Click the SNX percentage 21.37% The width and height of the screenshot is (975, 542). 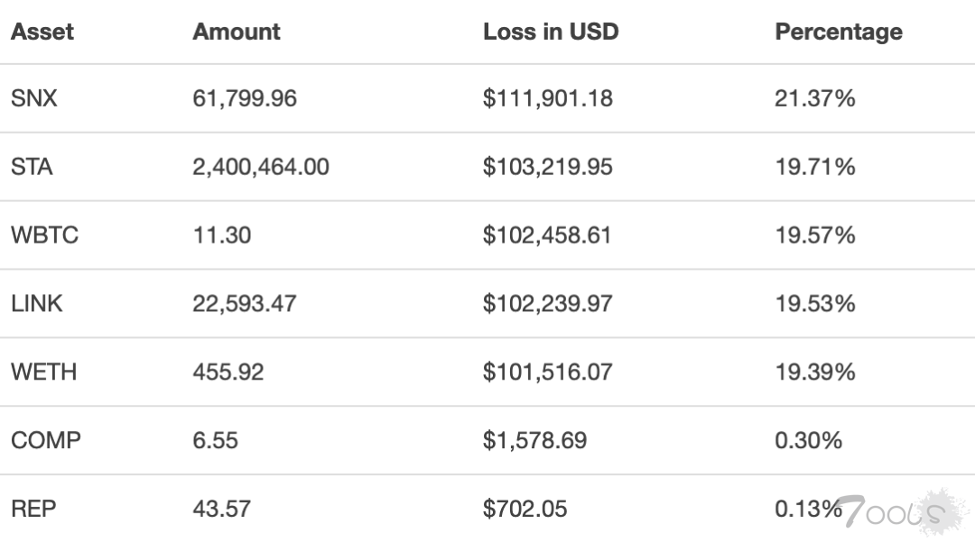point(815,98)
